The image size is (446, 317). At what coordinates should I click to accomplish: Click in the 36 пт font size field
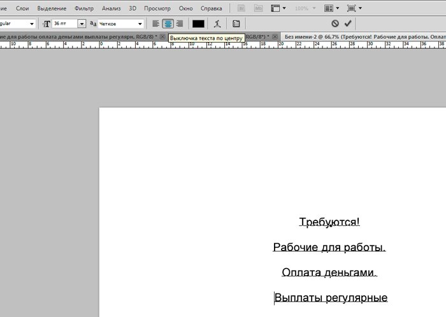(x=64, y=24)
